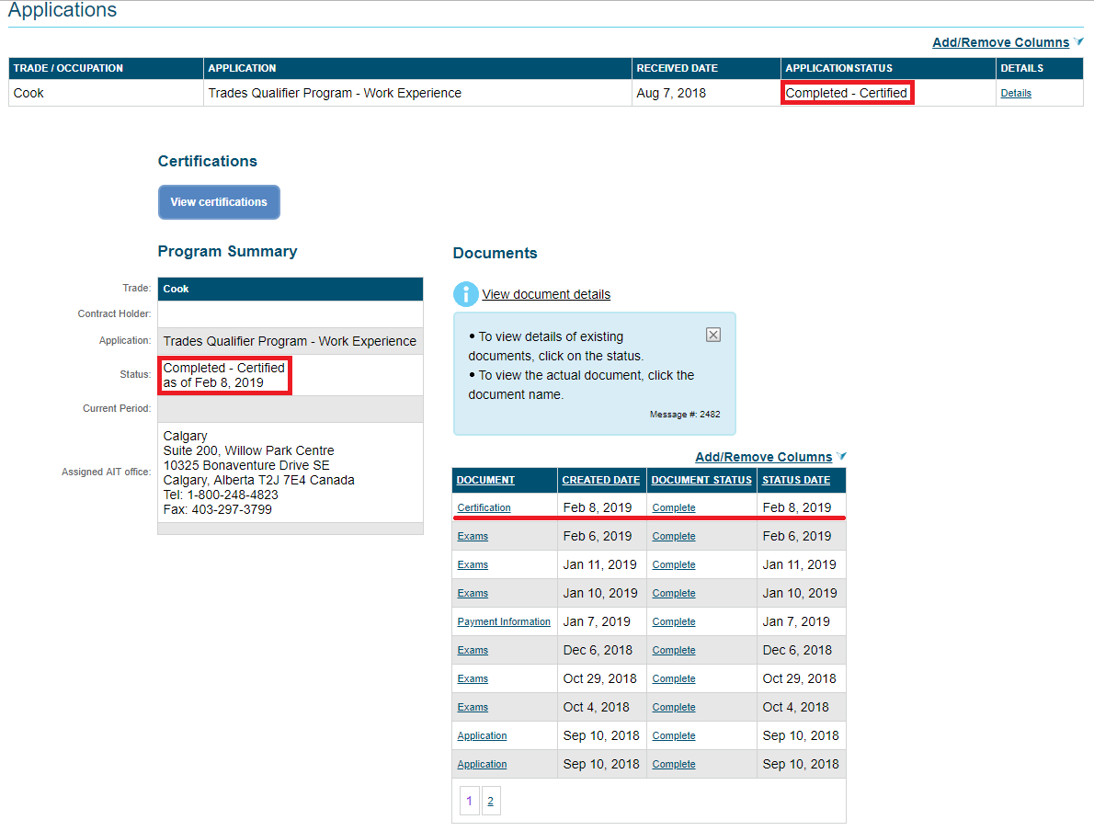
Task: Open the Exams document dated Jan 11, 2019
Action: 473,565
